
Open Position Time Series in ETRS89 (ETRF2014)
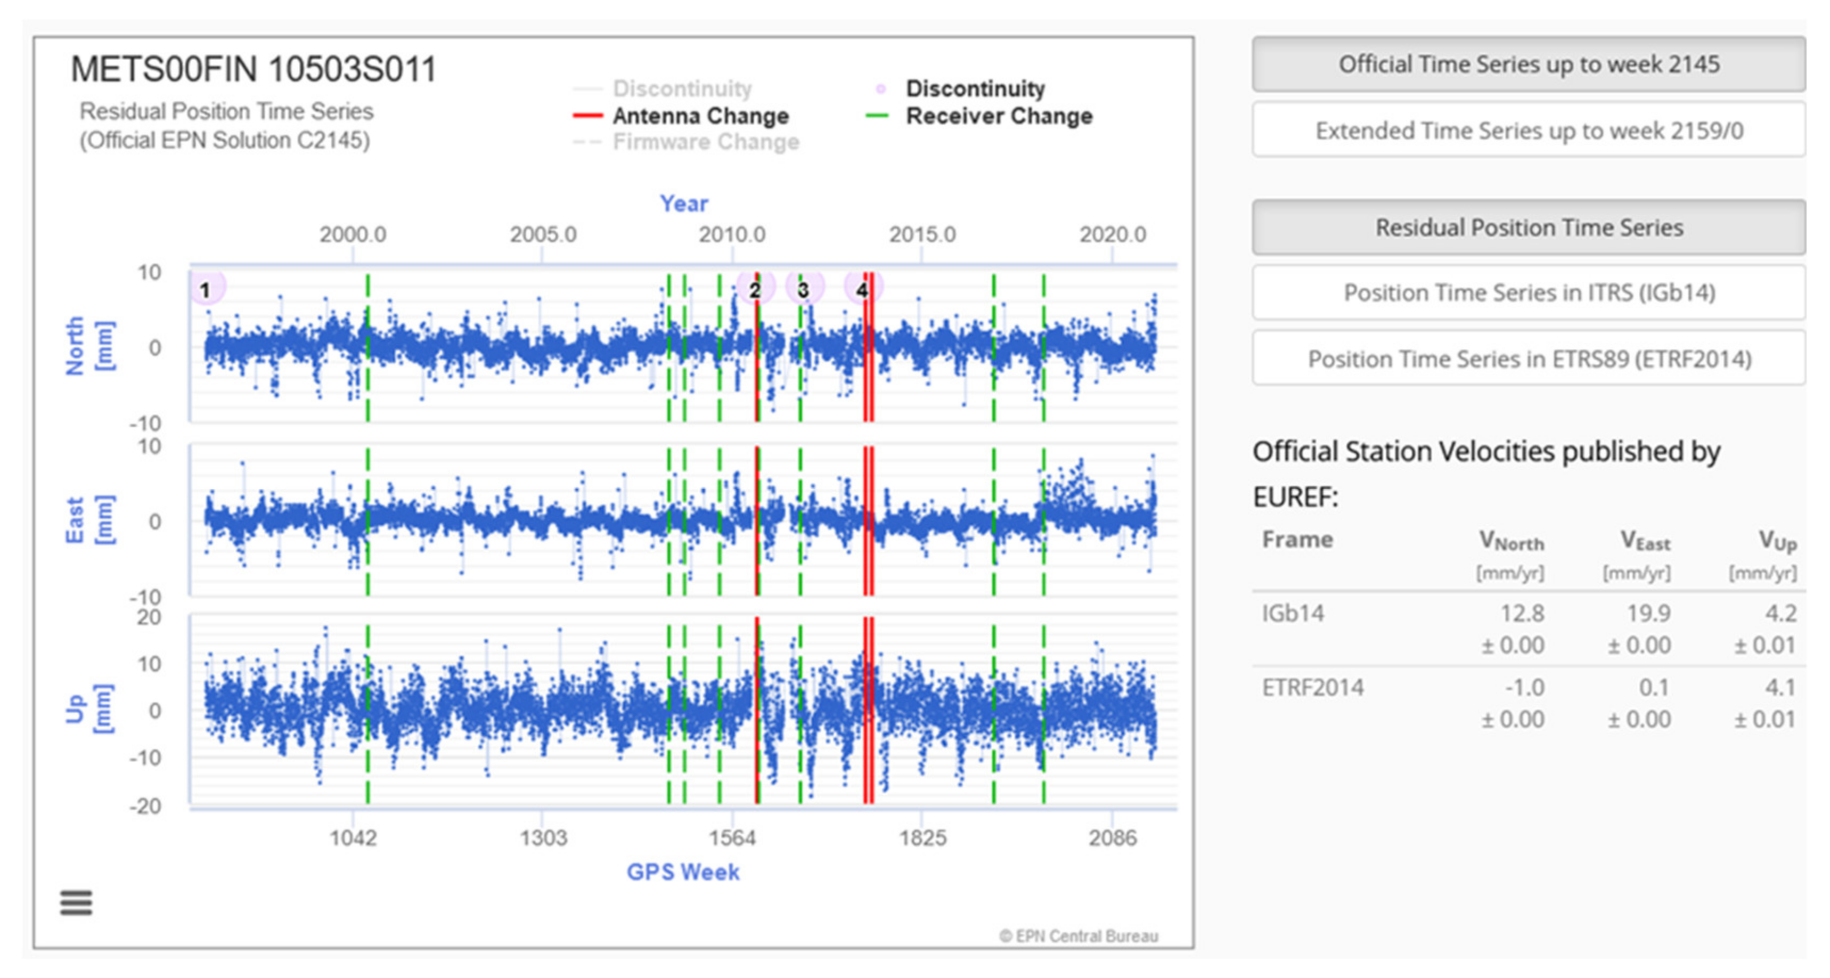coord(1529,359)
